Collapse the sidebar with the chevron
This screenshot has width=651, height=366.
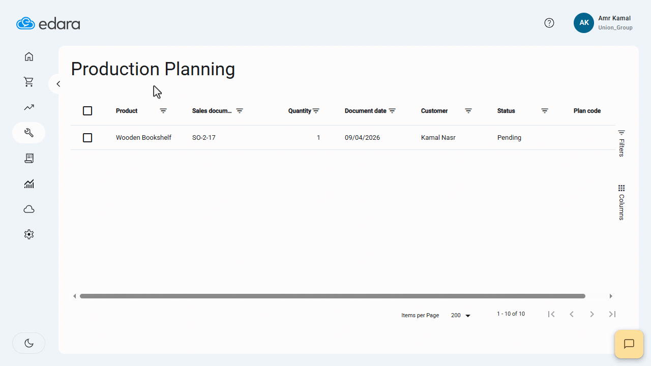click(58, 84)
